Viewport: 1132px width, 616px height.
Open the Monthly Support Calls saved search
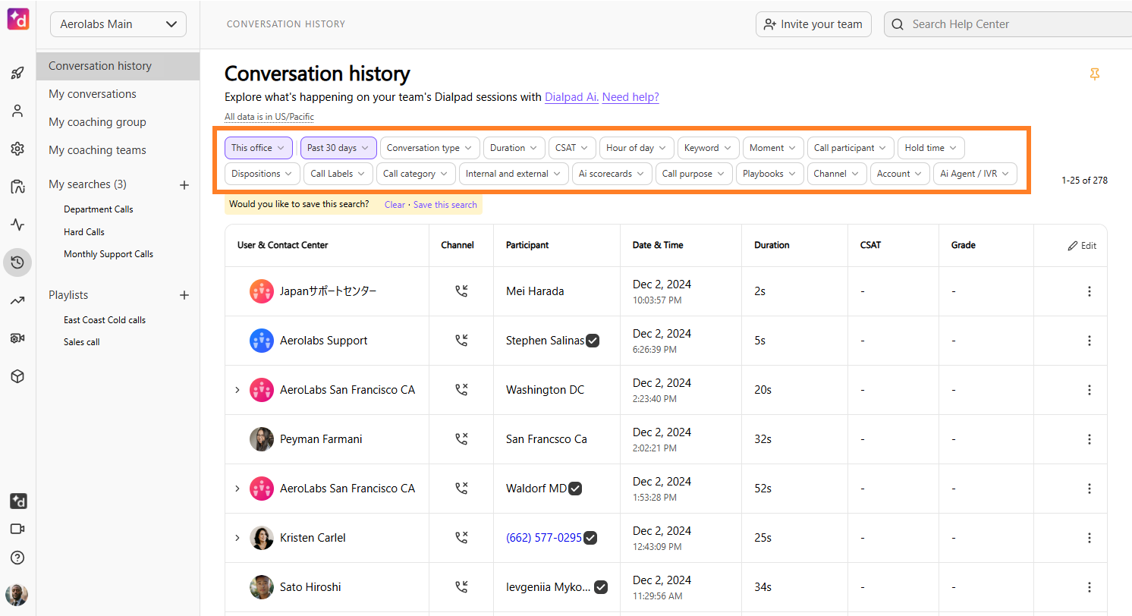108,254
